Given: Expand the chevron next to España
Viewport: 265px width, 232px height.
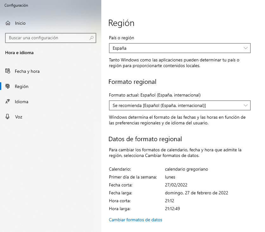Looking at the screenshot, I should point(246,48).
